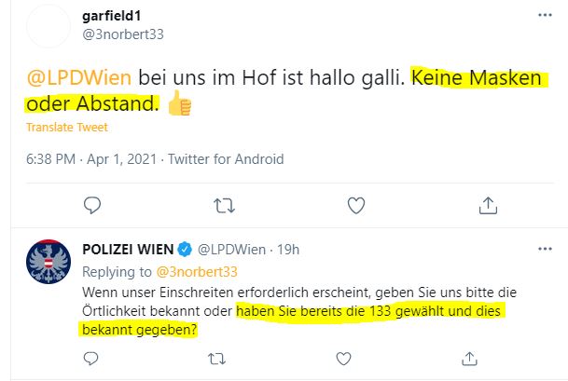Reply to garfield1's tweet
The image size is (568, 381).
pos(92,205)
